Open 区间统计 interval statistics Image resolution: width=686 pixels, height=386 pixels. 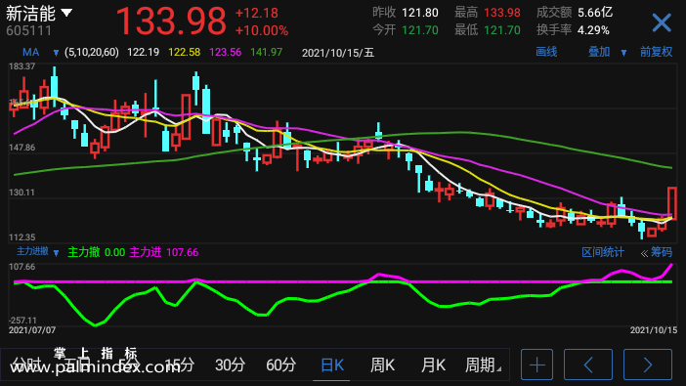coord(602,252)
